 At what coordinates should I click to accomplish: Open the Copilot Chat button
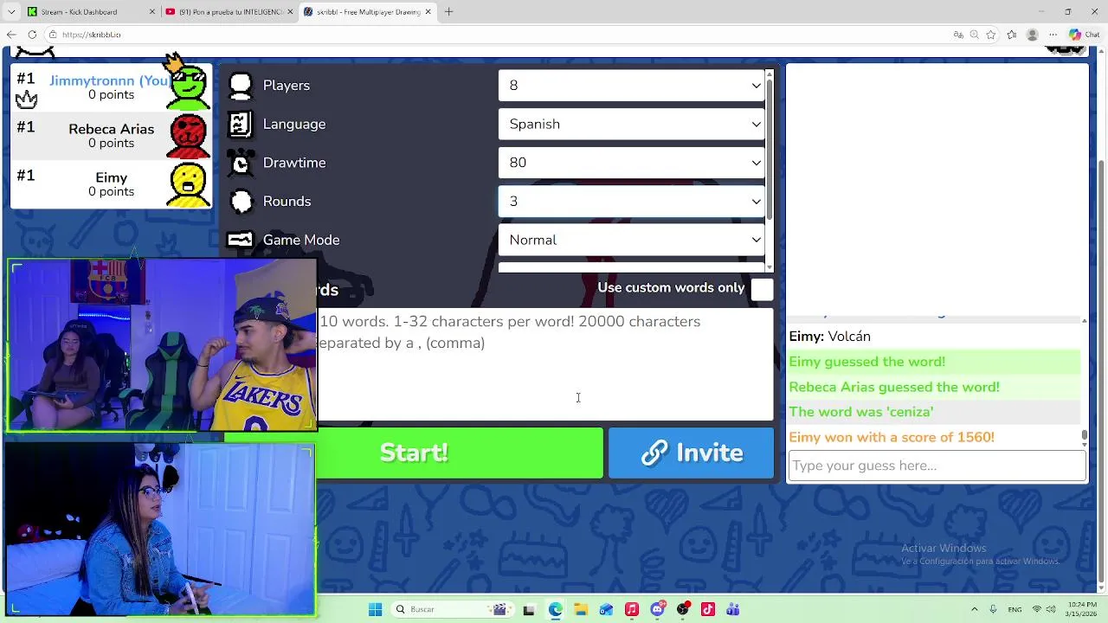1084,35
